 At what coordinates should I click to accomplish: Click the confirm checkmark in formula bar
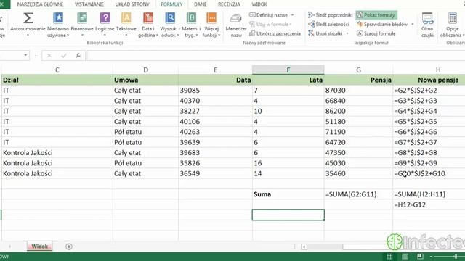(63, 55)
